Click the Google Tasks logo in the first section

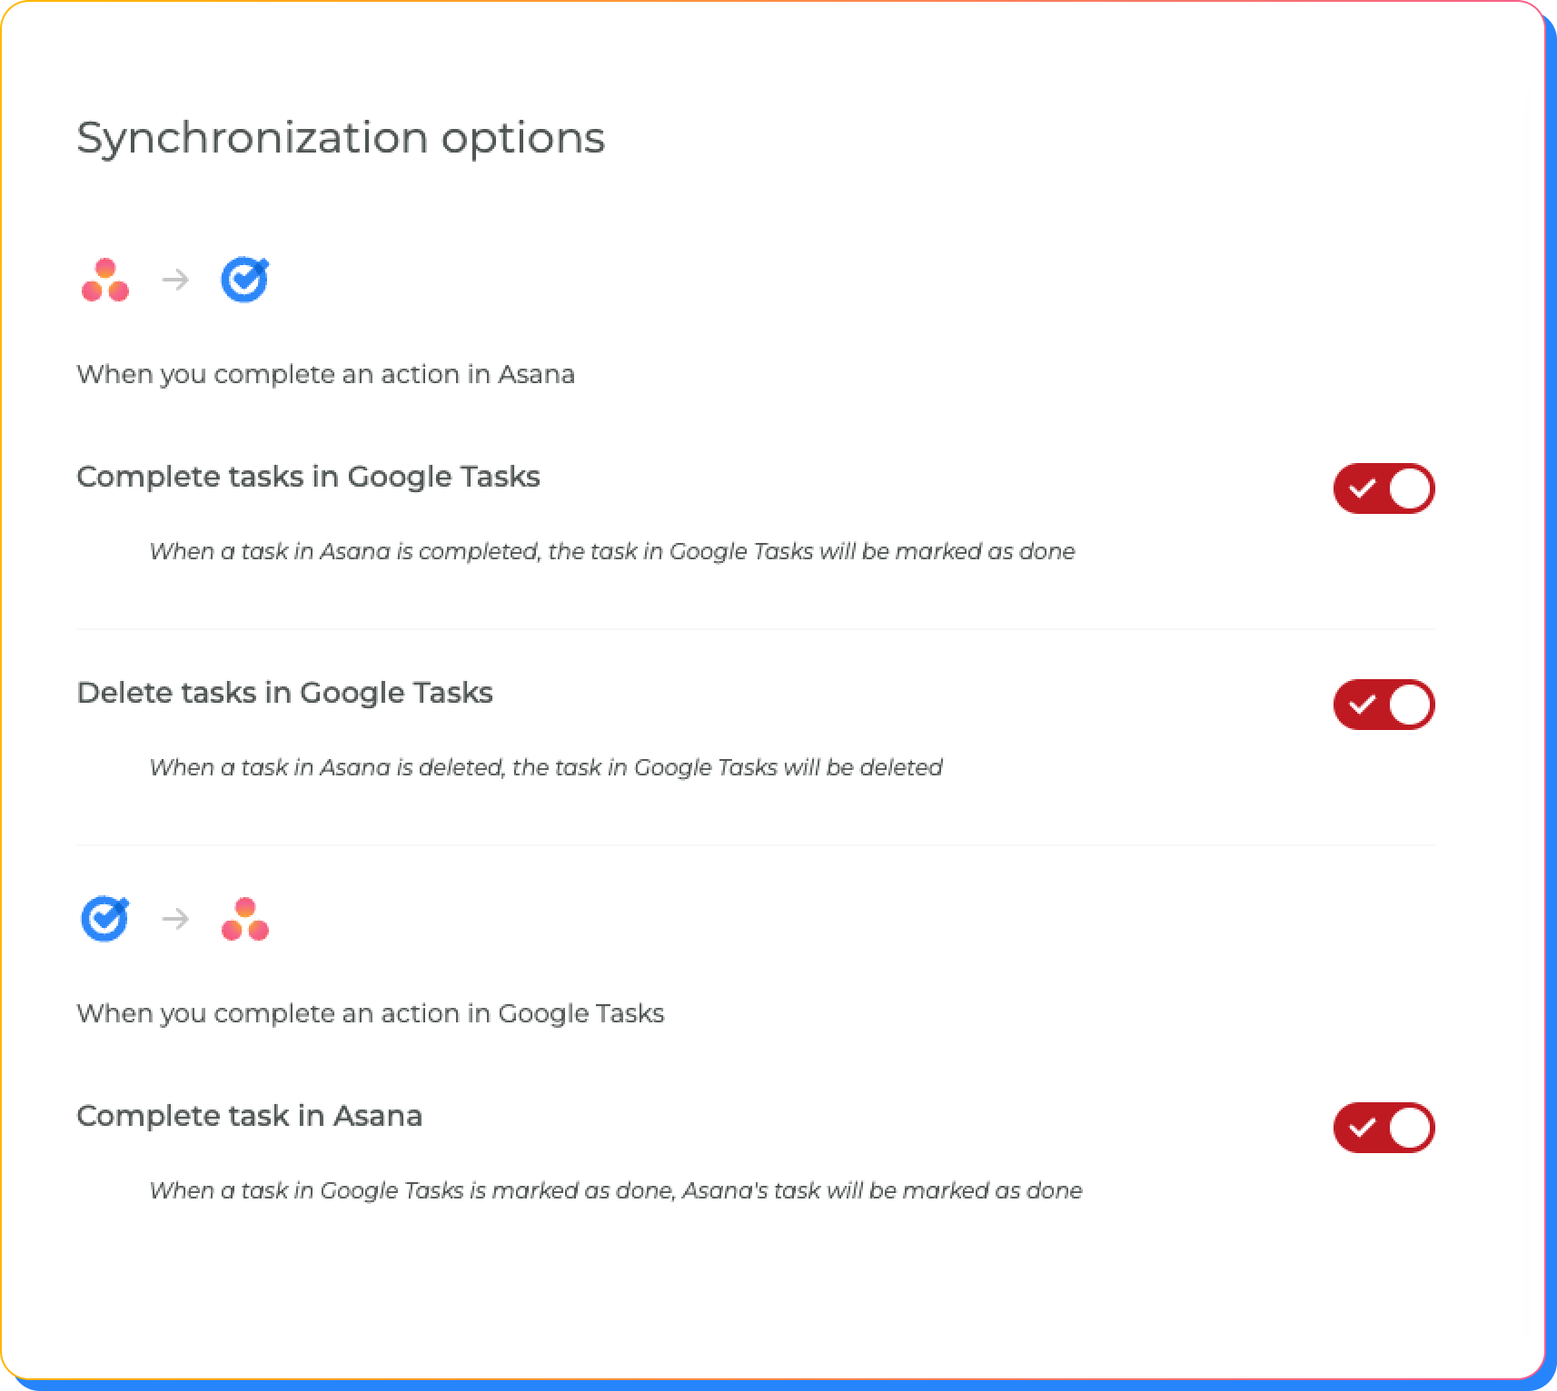point(245,280)
